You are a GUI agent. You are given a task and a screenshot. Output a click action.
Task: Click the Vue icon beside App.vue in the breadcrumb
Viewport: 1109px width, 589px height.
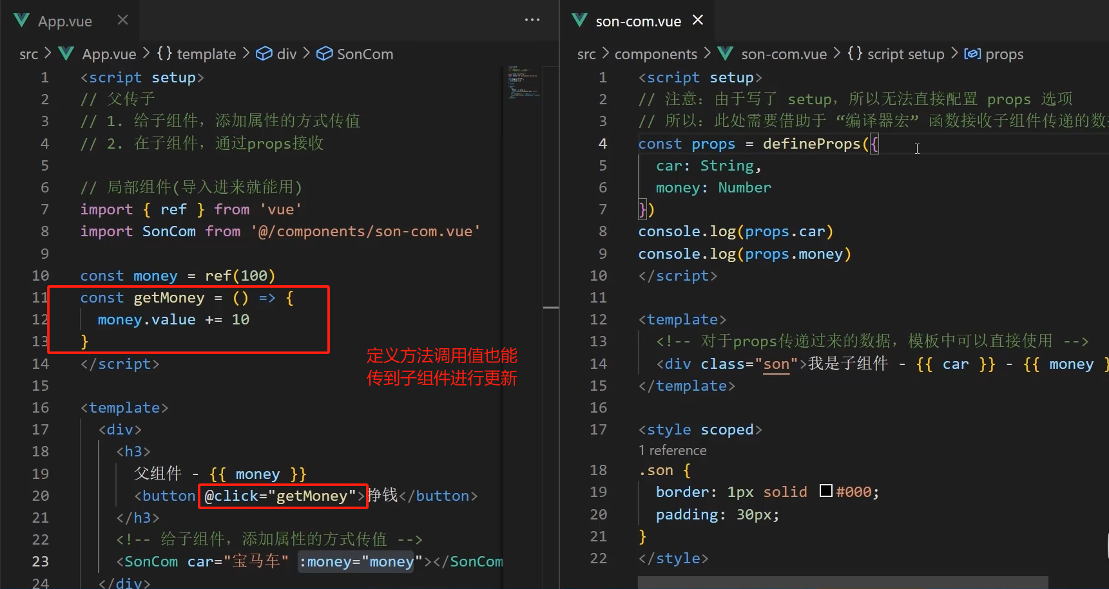66,53
